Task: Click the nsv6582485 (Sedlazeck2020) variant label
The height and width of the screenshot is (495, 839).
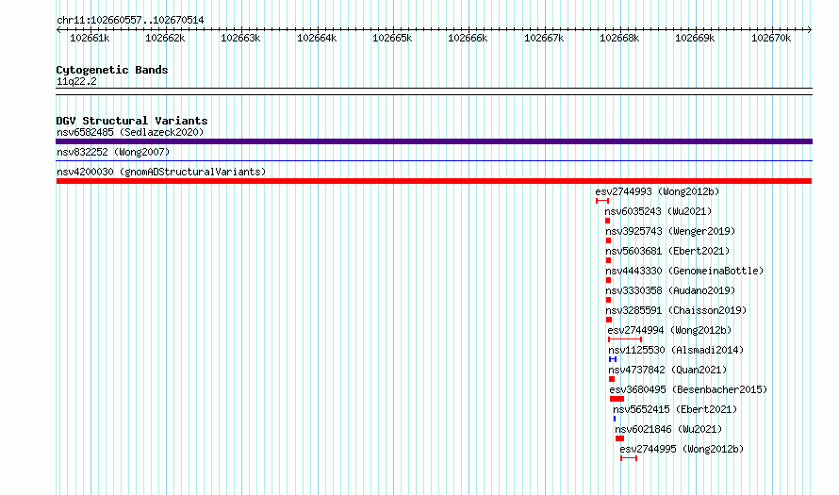Action: pyautogui.click(x=130, y=132)
